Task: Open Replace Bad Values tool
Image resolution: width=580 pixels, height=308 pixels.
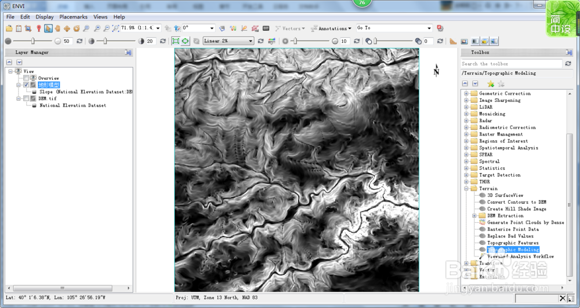Action: [510, 236]
